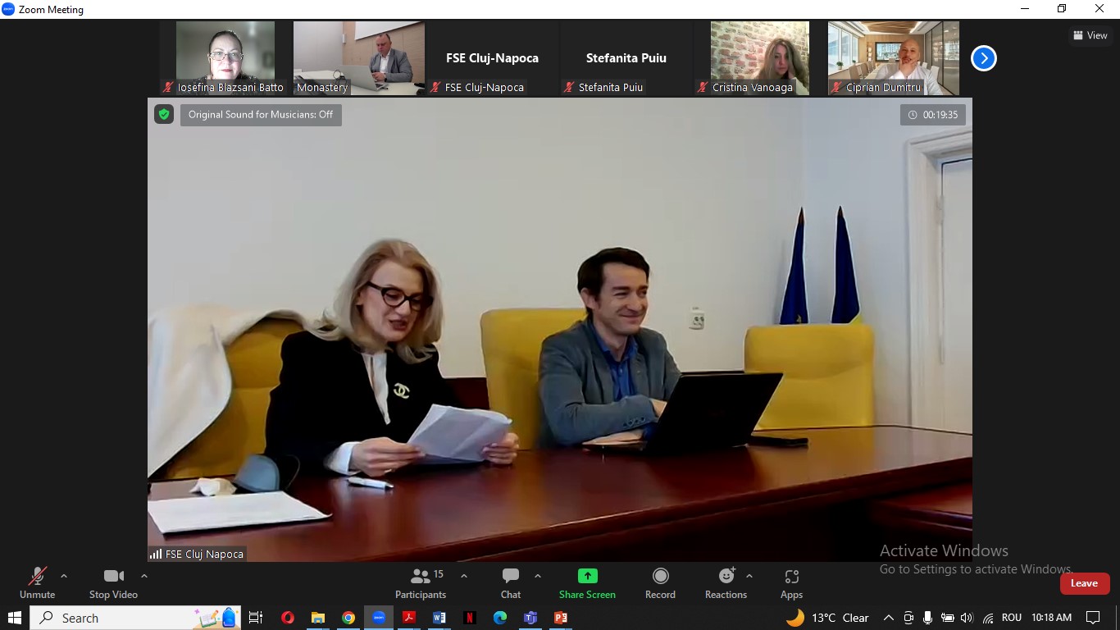This screenshot has width=1120, height=630.
Task: Click the FSE Cluj Napoca speaker name label
Action: [x=197, y=554]
